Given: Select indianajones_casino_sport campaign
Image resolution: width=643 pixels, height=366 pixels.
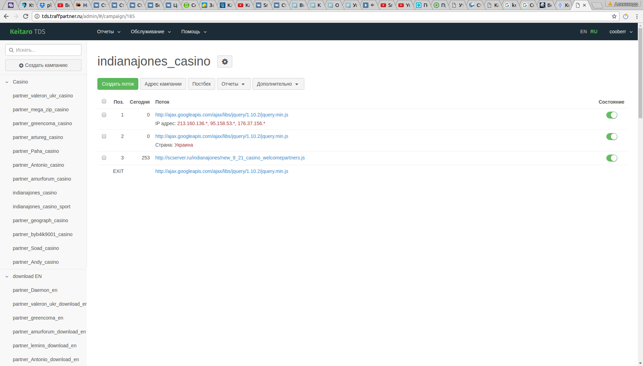Looking at the screenshot, I should (x=42, y=207).
